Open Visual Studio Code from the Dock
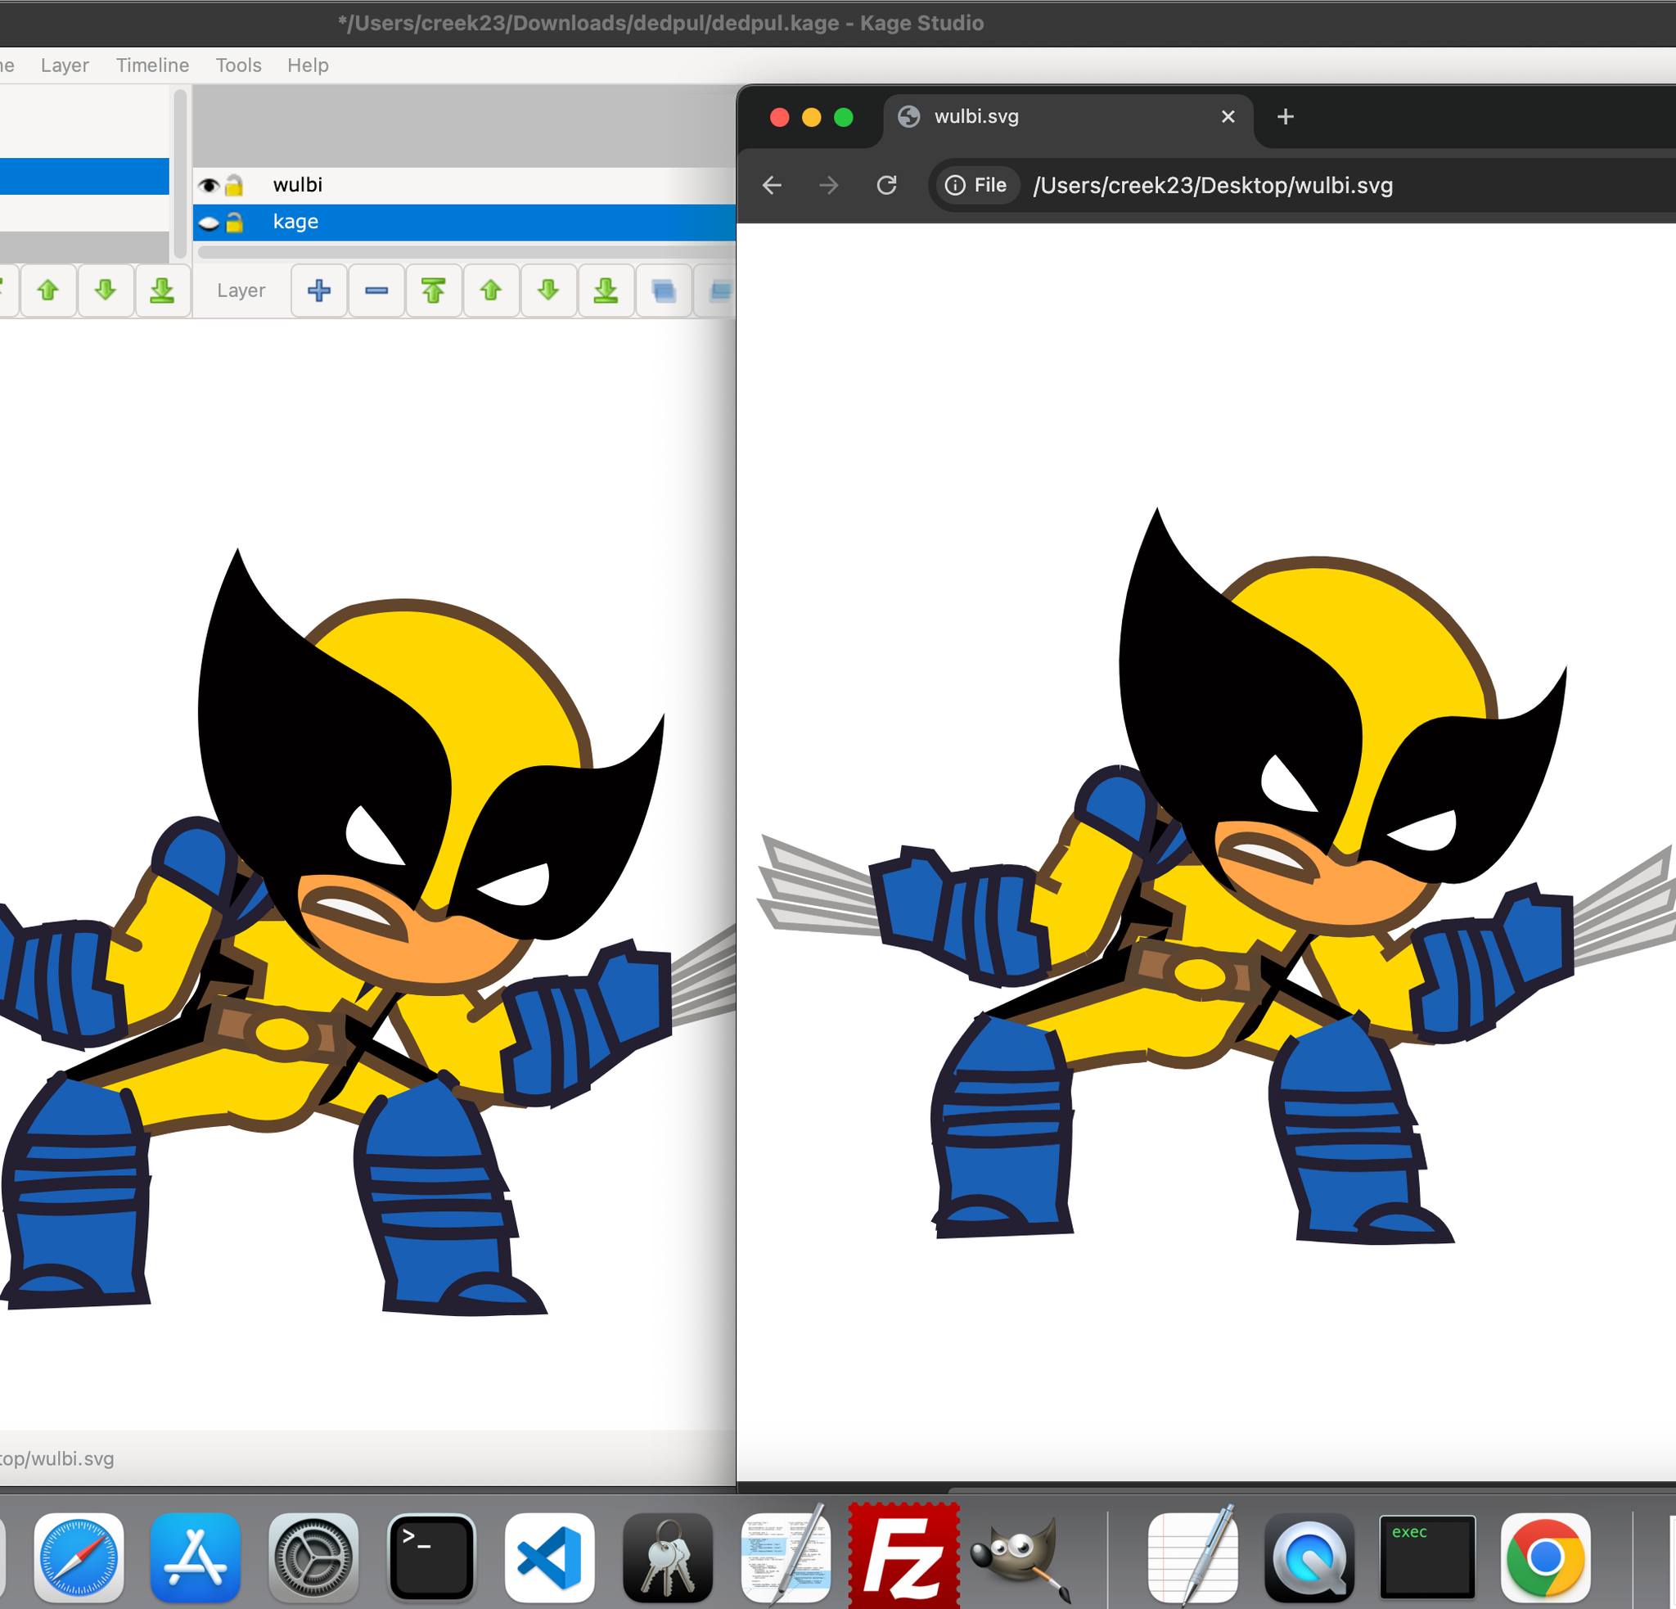This screenshot has width=1676, height=1609. [x=549, y=1557]
